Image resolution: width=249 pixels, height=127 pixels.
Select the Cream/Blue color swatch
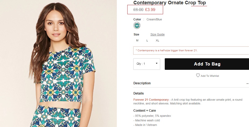point(137,26)
